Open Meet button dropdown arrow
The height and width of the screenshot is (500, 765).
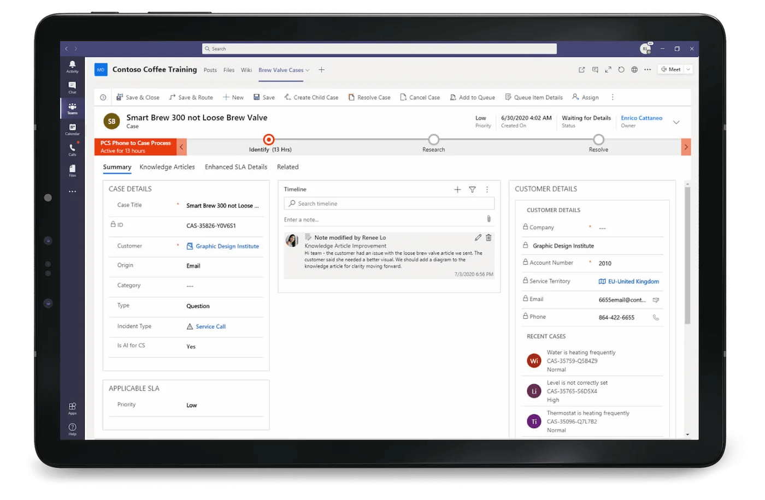[x=688, y=69]
